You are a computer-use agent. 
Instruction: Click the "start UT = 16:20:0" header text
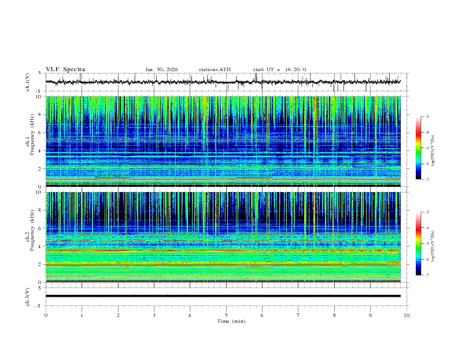click(x=279, y=69)
